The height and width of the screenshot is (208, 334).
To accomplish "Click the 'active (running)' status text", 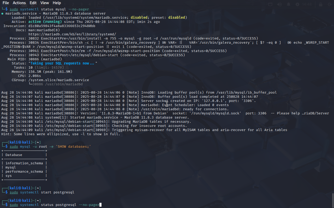I will coord(45,22).
